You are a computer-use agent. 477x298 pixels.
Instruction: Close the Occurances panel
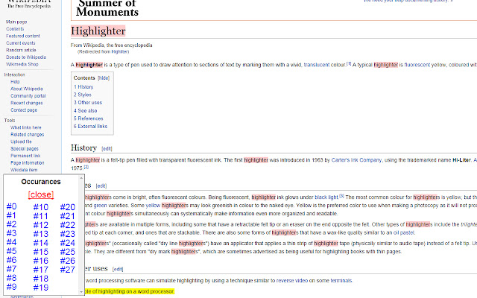point(41,194)
